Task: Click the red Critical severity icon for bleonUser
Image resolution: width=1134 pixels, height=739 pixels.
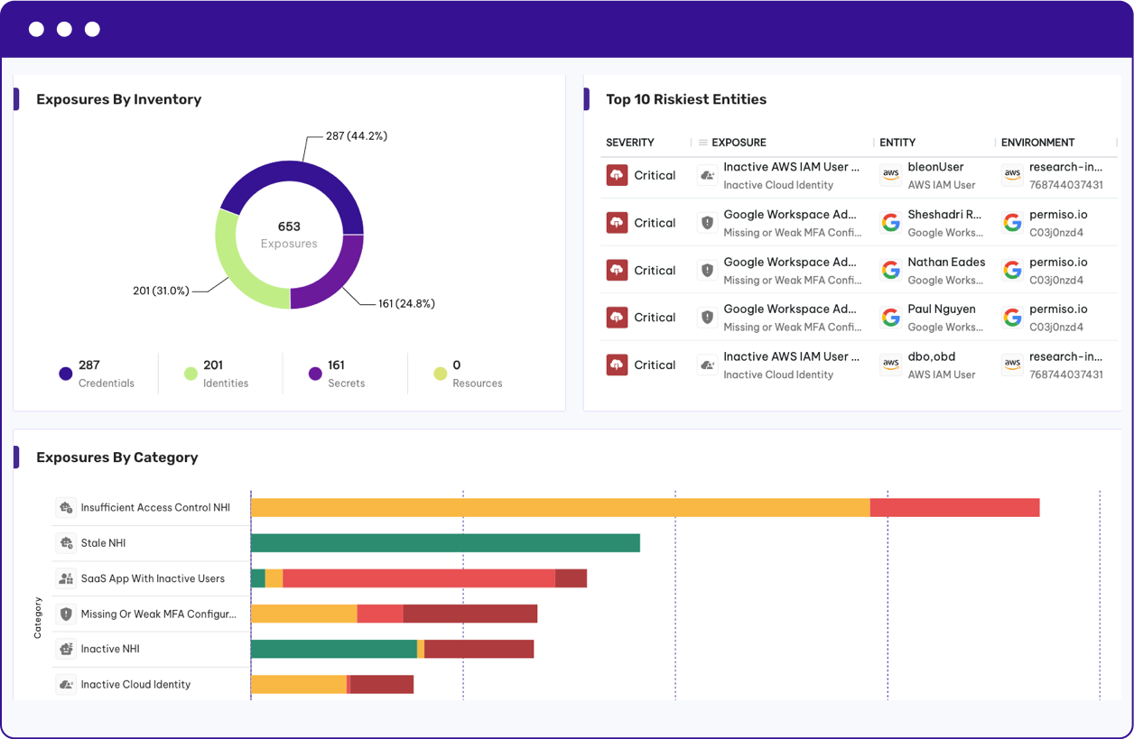Action: pos(617,176)
